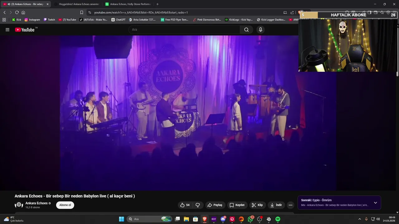
Task: Open the Kick Logger Dashboard bookmark
Action: coord(271,20)
